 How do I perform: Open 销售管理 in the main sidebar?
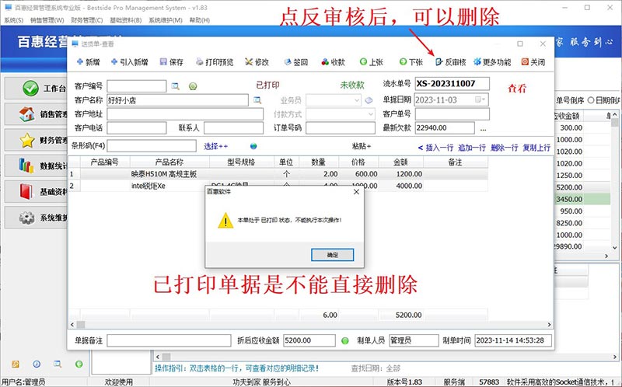pyautogui.click(x=36, y=114)
